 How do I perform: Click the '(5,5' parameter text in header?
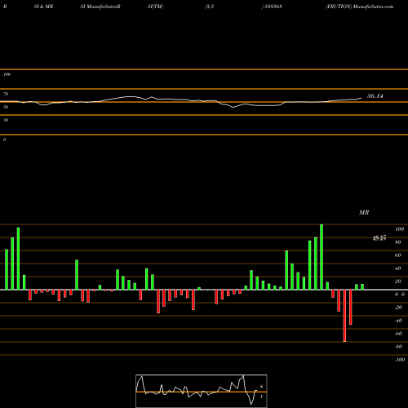pyautogui.click(x=210, y=7)
